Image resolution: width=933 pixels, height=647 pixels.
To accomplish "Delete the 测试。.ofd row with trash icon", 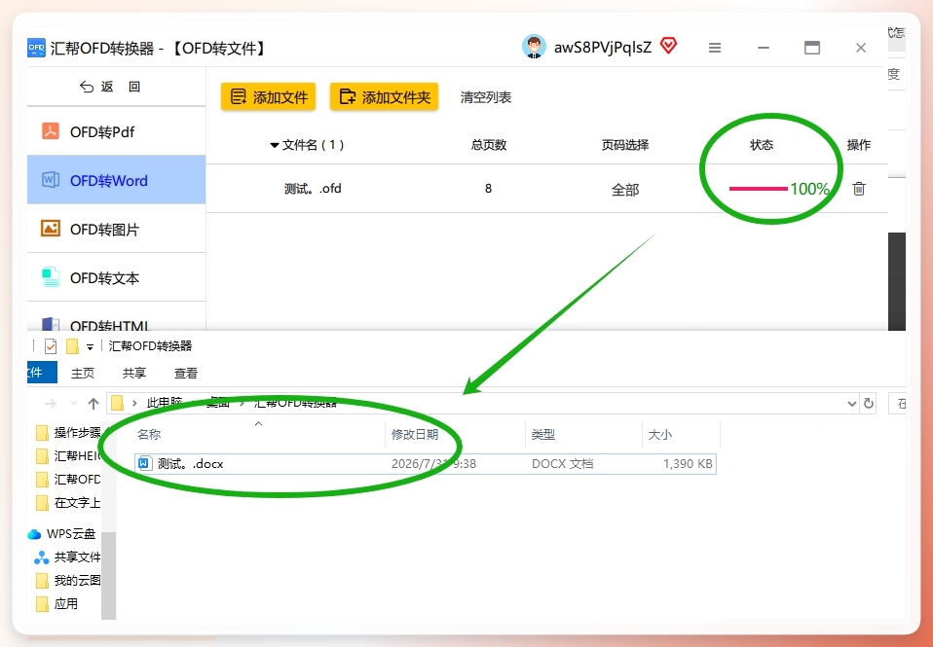I will [x=859, y=189].
